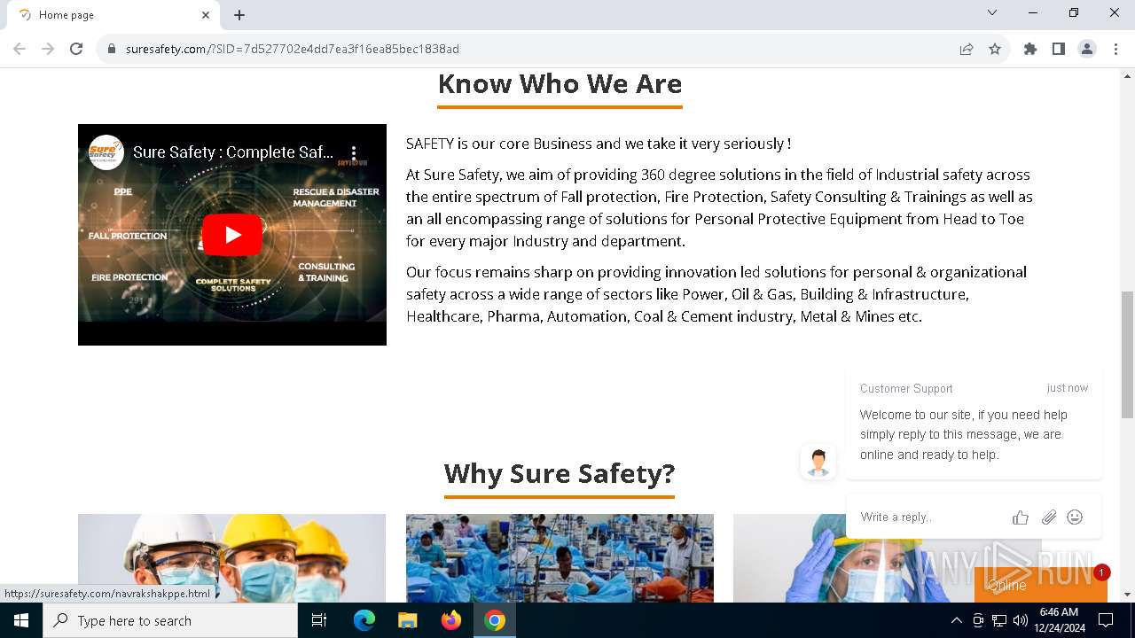Screen dimensions: 1135x638
Task: Click the scrollbar up arrow
Action: coord(1128,75)
